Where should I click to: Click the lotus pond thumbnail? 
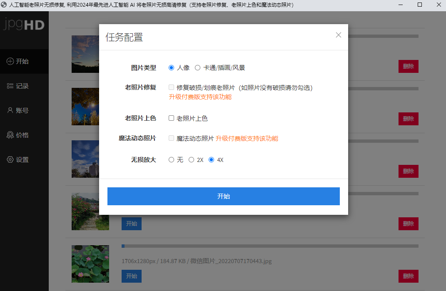(x=90, y=264)
